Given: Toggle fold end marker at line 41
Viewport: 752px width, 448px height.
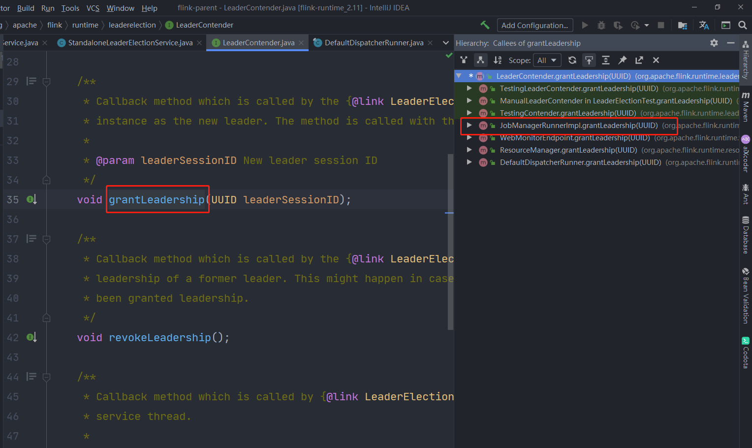Looking at the screenshot, I should tap(46, 318).
